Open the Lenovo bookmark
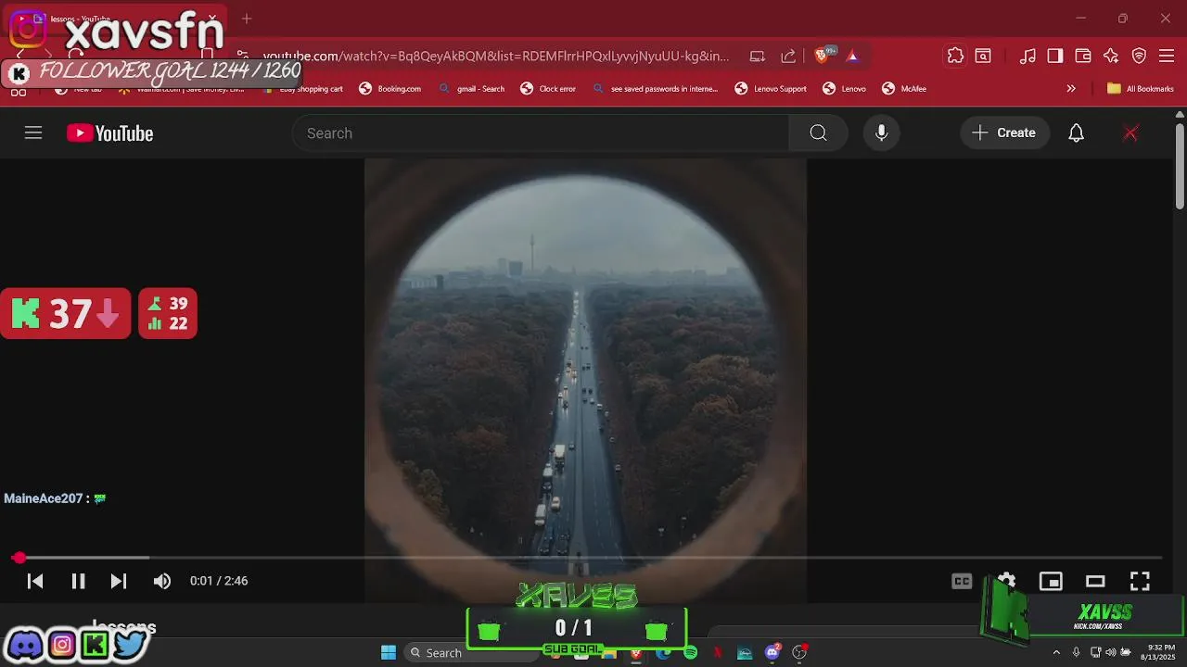 click(845, 89)
